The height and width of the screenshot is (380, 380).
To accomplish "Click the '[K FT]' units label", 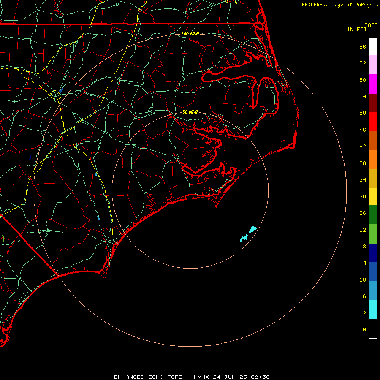I will click(x=357, y=30).
